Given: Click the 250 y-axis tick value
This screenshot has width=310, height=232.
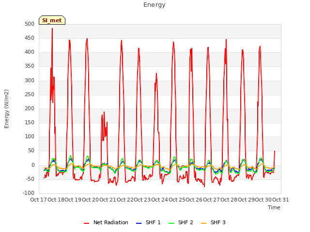Looking at the screenshot, I should pos(30,94).
